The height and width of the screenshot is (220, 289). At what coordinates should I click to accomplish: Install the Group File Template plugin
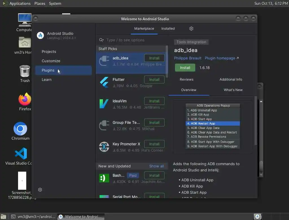pos(154,122)
